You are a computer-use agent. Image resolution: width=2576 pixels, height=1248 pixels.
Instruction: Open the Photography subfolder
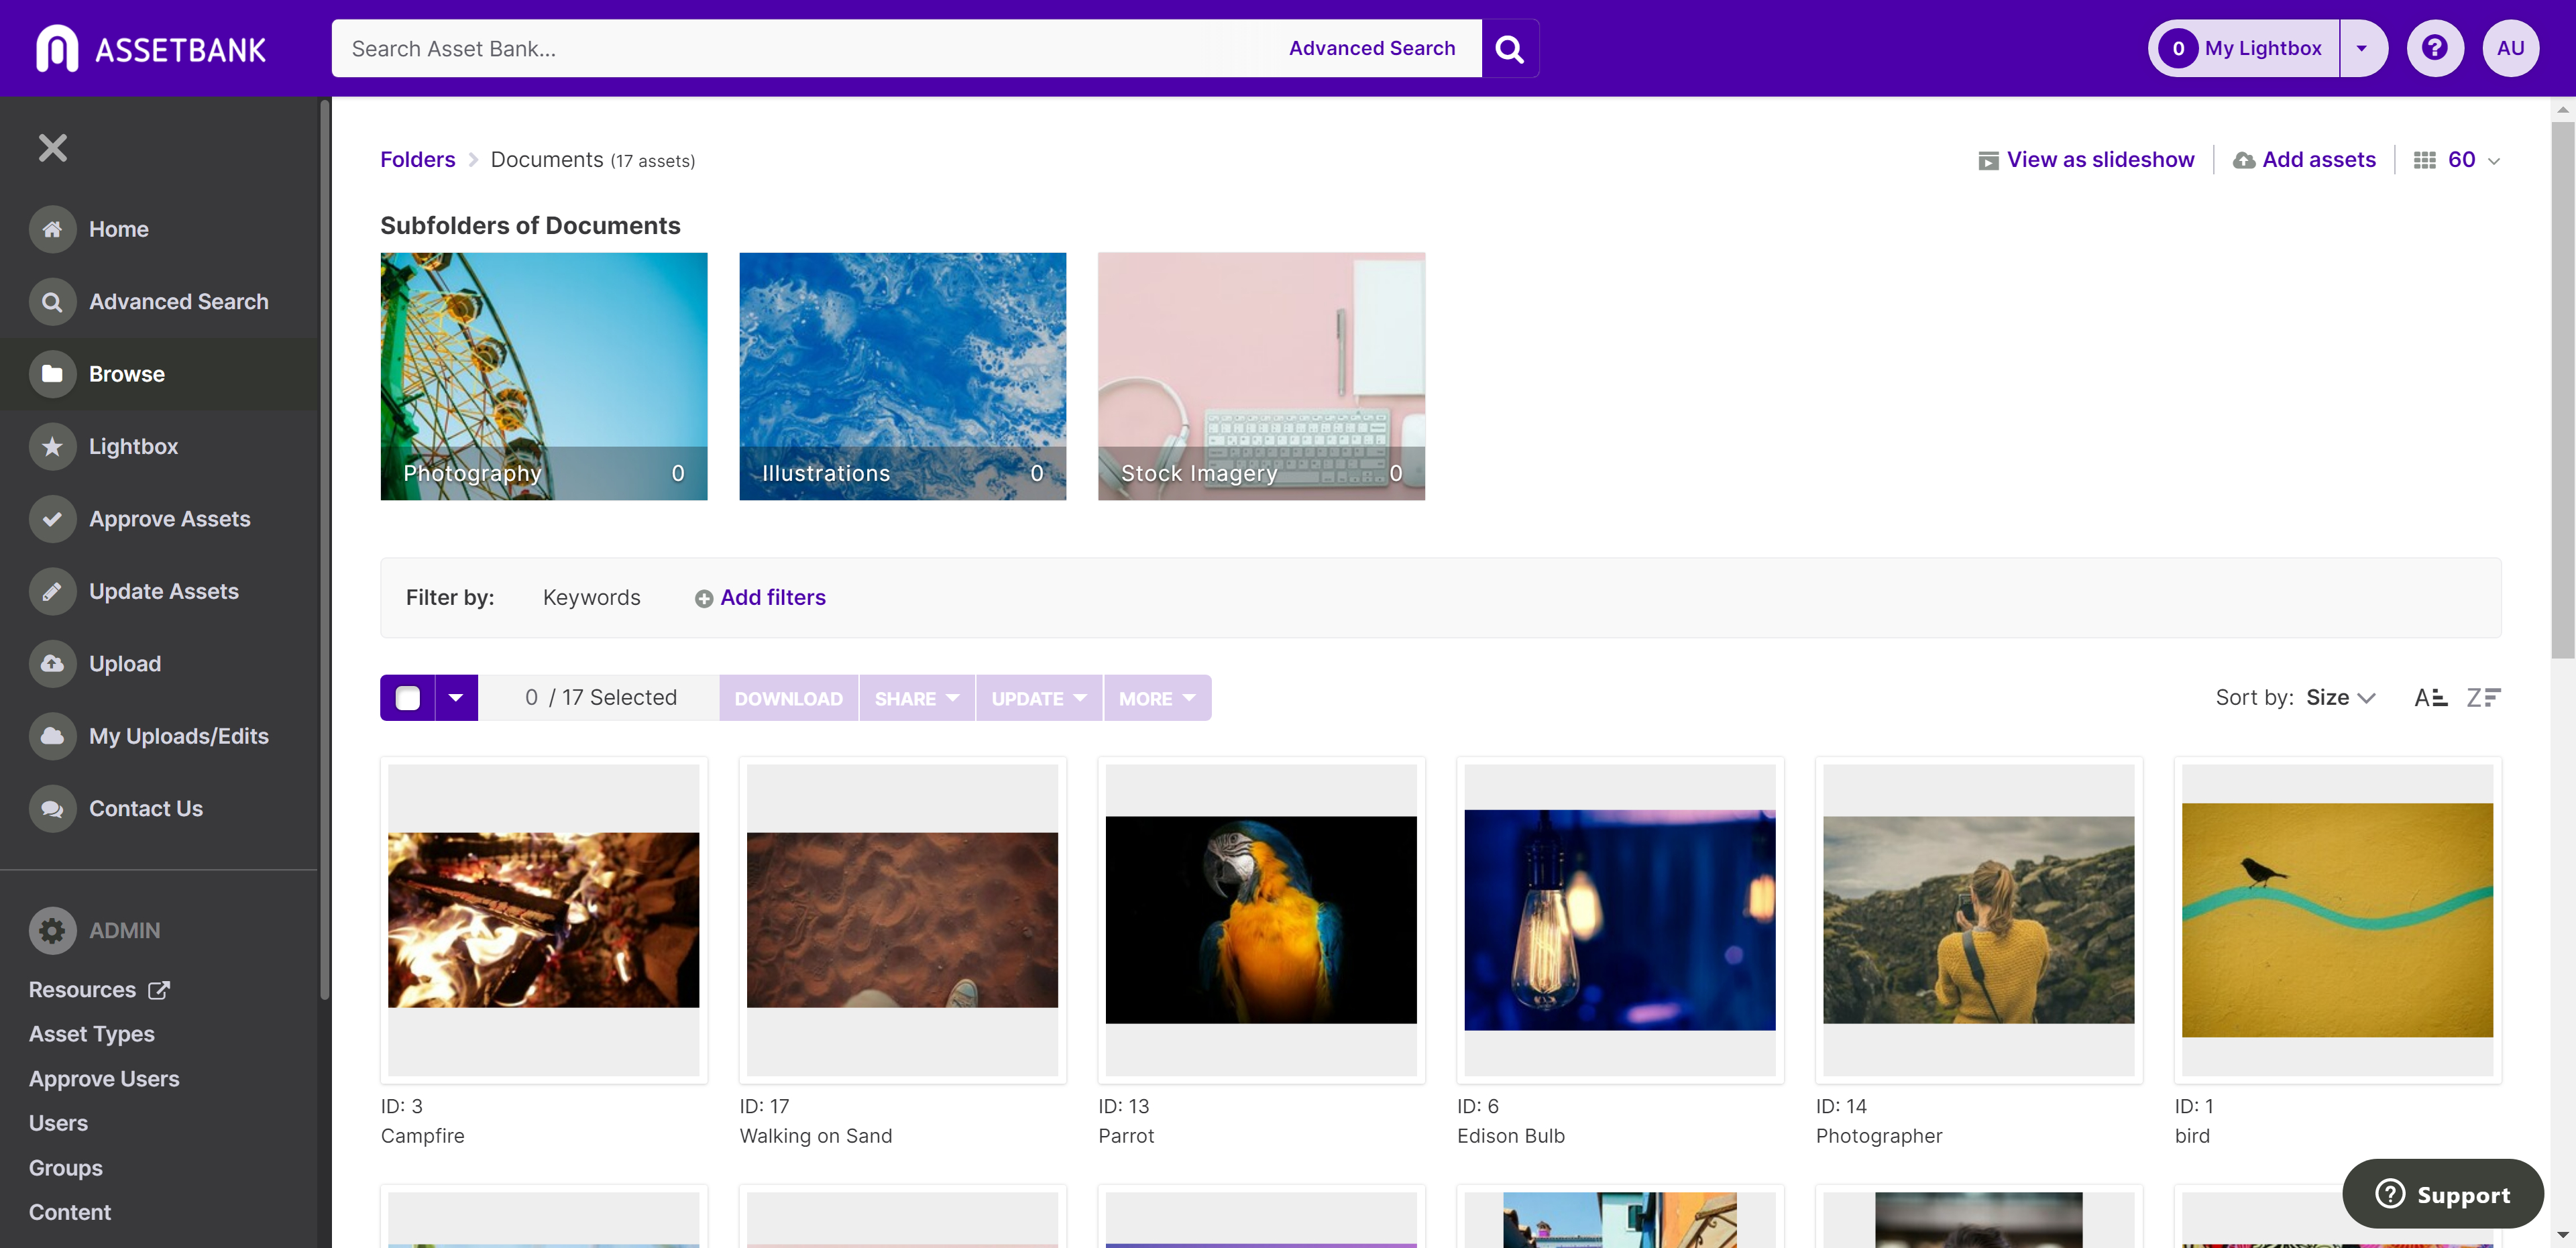click(544, 376)
